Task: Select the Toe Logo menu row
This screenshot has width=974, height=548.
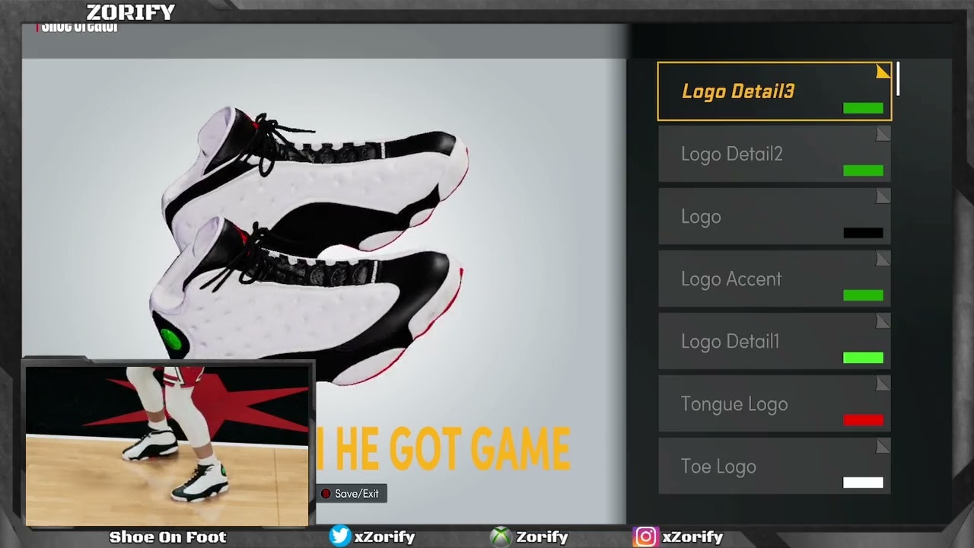Action: (775, 466)
